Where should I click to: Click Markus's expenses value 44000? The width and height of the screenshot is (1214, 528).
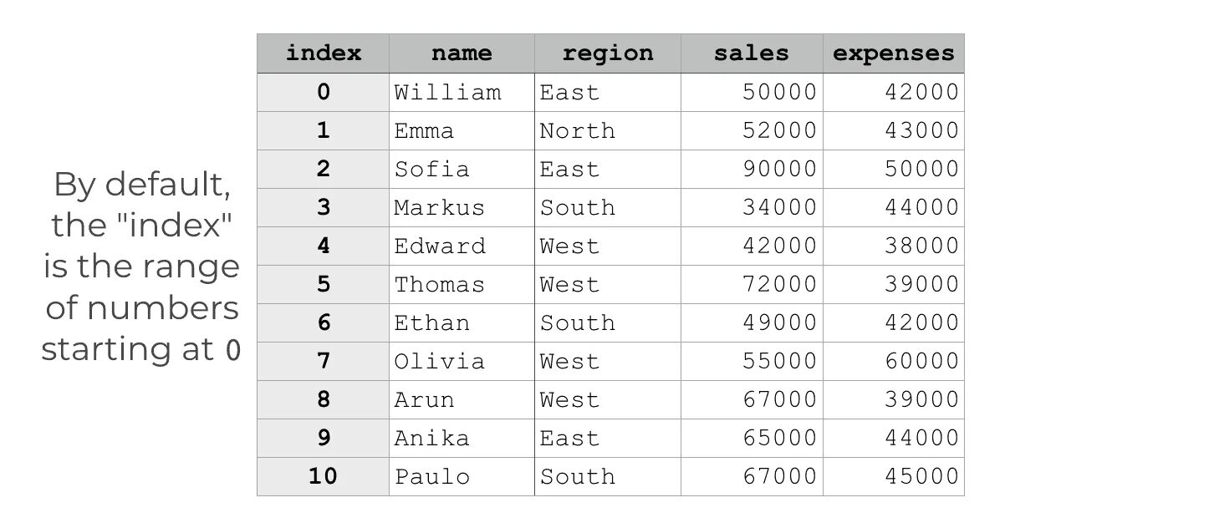pyautogui.click(x=894, y=207)
